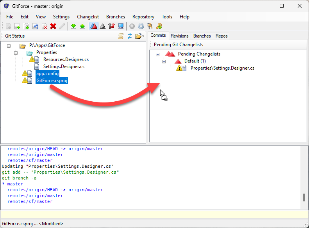309x228 pixels.
Task: Click the SSH keys toolbar icon
Action: tap(150, 26)
